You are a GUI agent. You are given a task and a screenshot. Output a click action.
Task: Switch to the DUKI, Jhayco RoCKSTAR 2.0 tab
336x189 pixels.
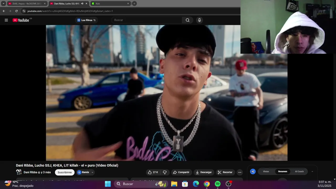pos(27,4)
